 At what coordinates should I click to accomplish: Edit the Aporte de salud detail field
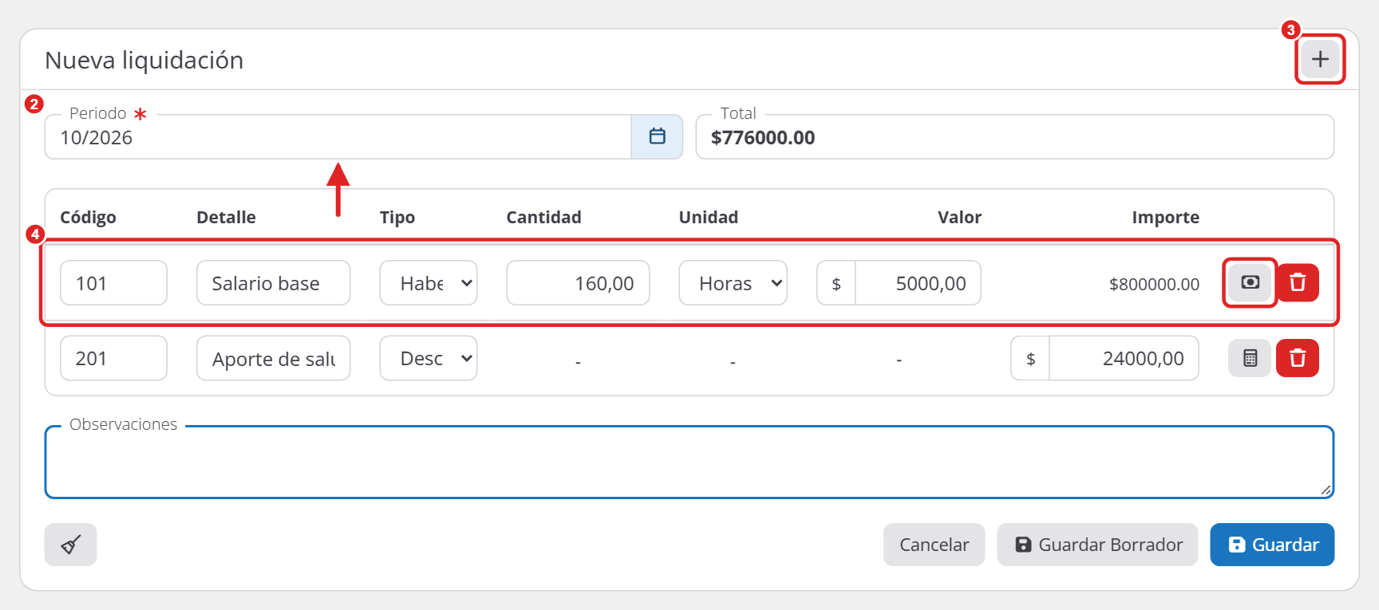[273, 358]
